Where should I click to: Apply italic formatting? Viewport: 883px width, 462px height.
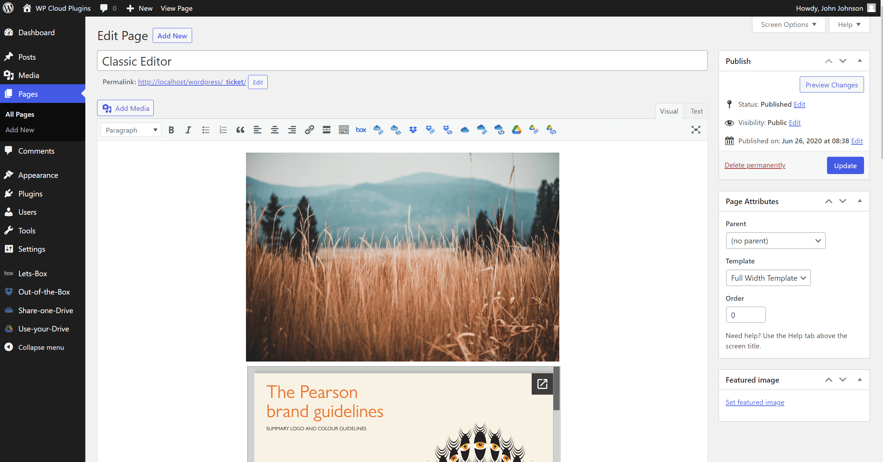(x=188, y=130)
